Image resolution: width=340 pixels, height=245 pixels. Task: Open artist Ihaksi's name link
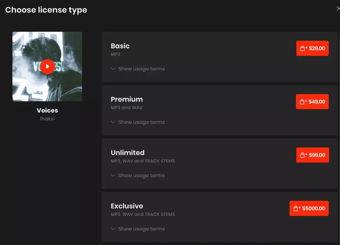[47, 119]
